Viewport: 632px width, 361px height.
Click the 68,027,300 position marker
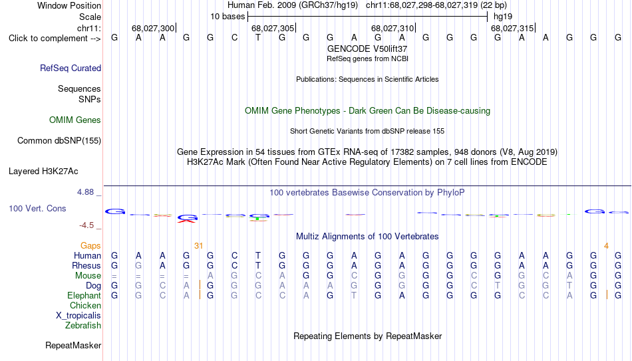click(x=153, y=28)
